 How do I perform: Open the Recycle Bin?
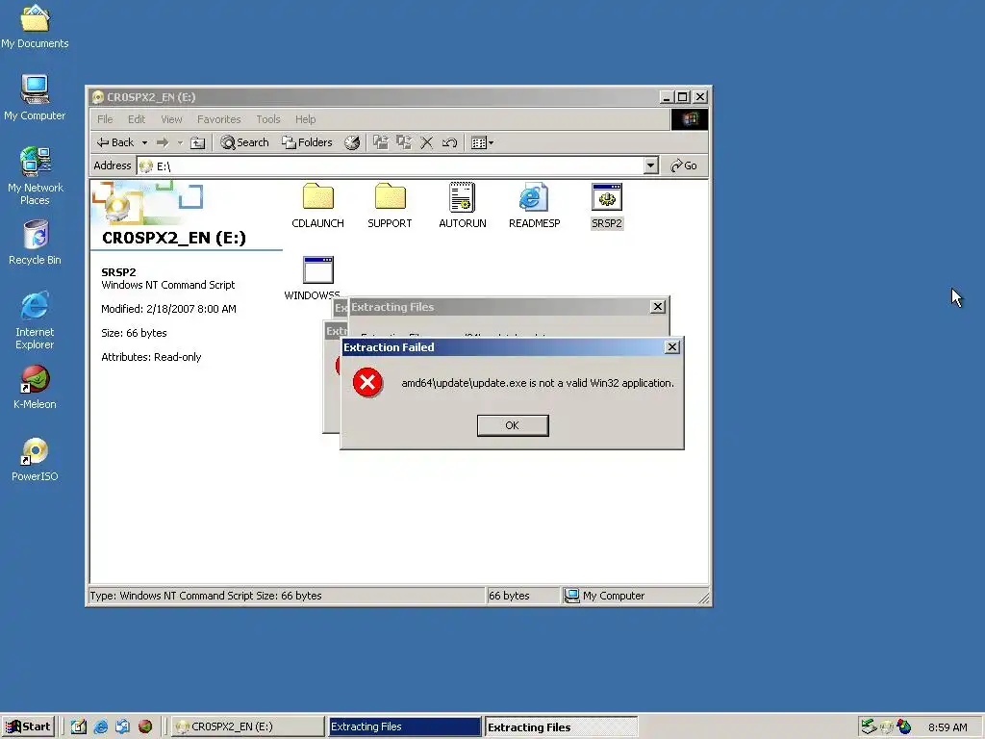[x=36, y=242]
